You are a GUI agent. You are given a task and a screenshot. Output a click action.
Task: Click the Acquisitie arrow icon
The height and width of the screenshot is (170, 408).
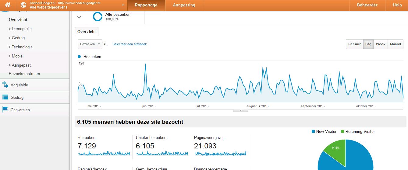[x=5, y=85]
